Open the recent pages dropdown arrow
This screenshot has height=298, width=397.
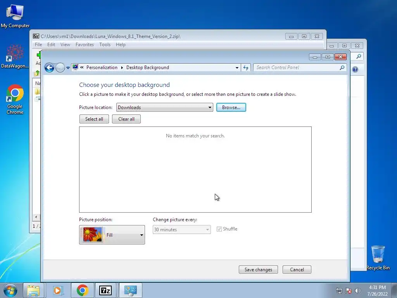click(x=68, y=68)
